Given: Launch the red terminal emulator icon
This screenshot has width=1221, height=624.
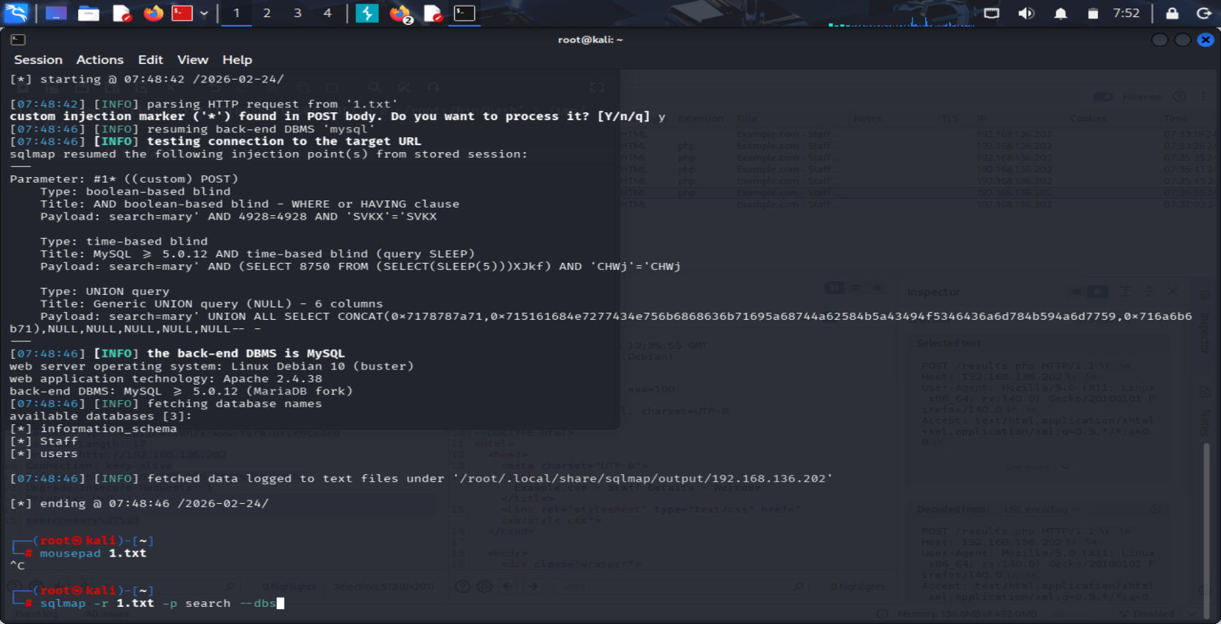Looking at the screenshot, I should click(183, 13).
